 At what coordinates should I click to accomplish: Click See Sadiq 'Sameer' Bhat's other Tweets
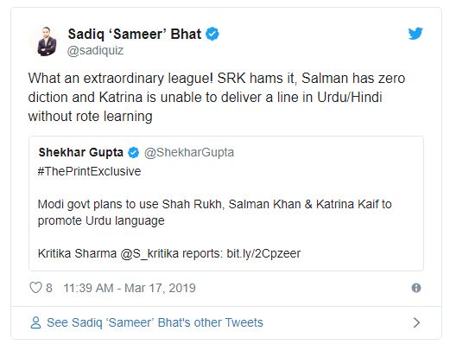coord(155,322)
